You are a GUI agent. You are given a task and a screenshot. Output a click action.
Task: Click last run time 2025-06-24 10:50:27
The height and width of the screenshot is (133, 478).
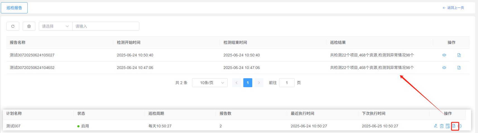click(x=309, y=126)
